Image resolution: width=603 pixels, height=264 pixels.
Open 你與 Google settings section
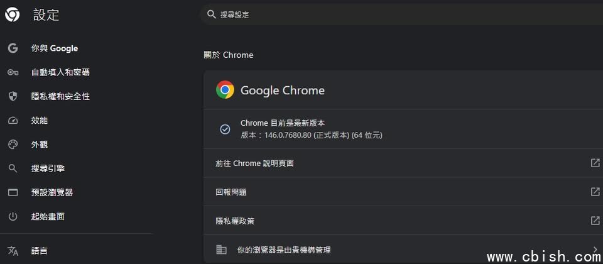tap(55, 48)
